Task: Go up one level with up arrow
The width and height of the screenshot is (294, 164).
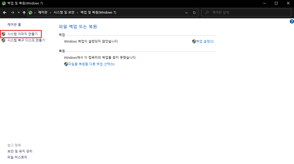Action: [x=24, y=13]
